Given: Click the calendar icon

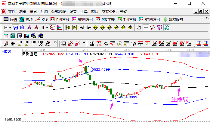Looking at the screenshot, I should (6, 36).
